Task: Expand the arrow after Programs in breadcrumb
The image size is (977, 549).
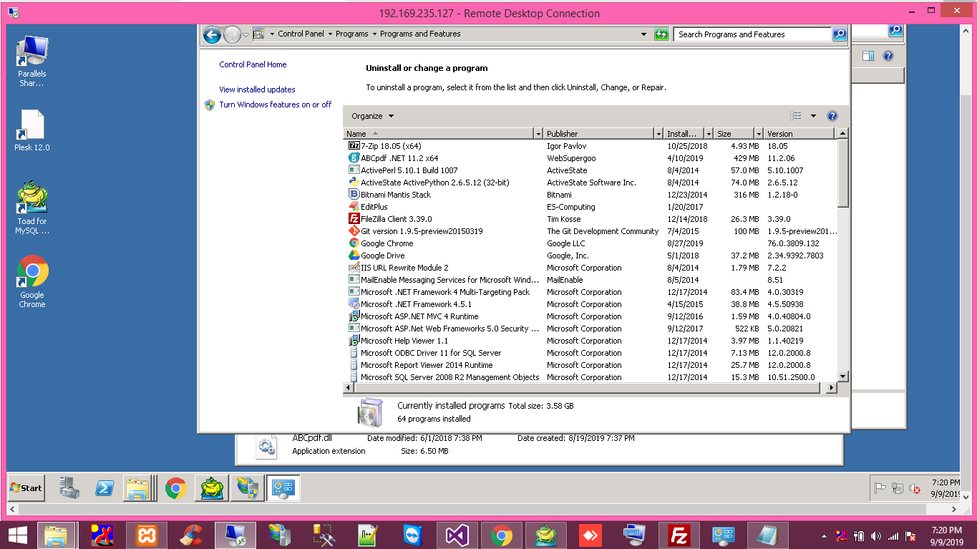Action: point(374,34)
